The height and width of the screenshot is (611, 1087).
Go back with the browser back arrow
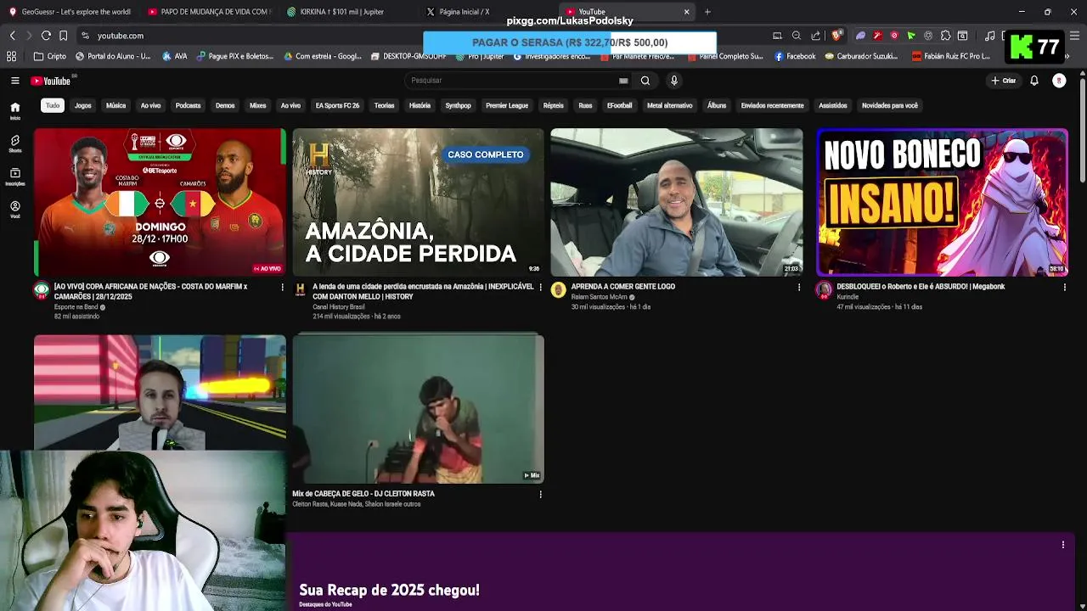(x=12, y=36)
